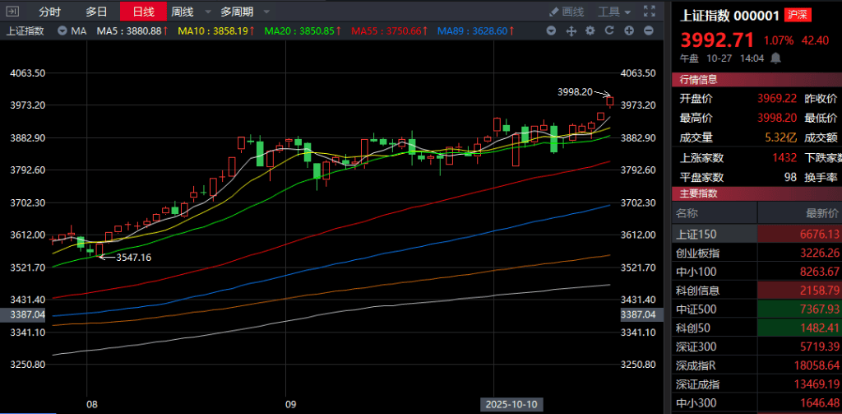Activate the 画线 drawing tool

566,12
